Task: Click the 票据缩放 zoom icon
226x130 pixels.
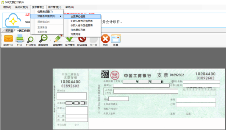Action: point(43,38)
